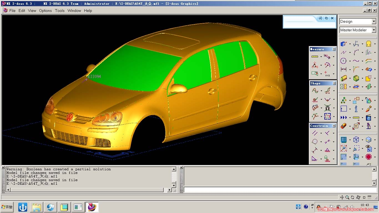This screenshot has height=213, width=379.
Task: Select the Dimension tool with arrows
Action: click(x=344, y=70)
